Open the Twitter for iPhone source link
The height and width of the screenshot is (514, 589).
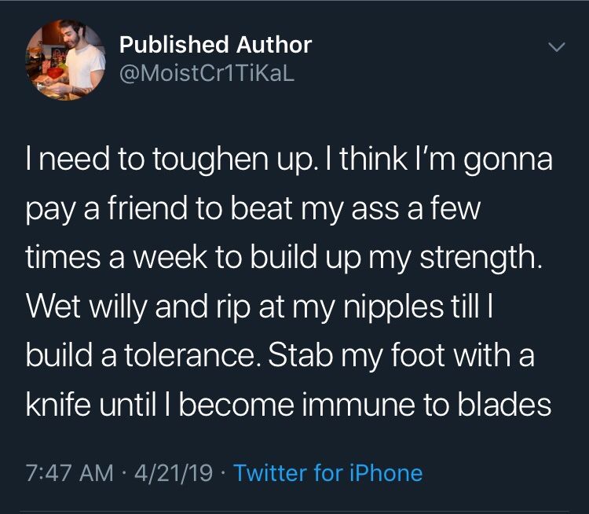[328, 472]
